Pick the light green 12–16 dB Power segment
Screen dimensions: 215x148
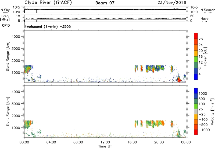[196, 59]
